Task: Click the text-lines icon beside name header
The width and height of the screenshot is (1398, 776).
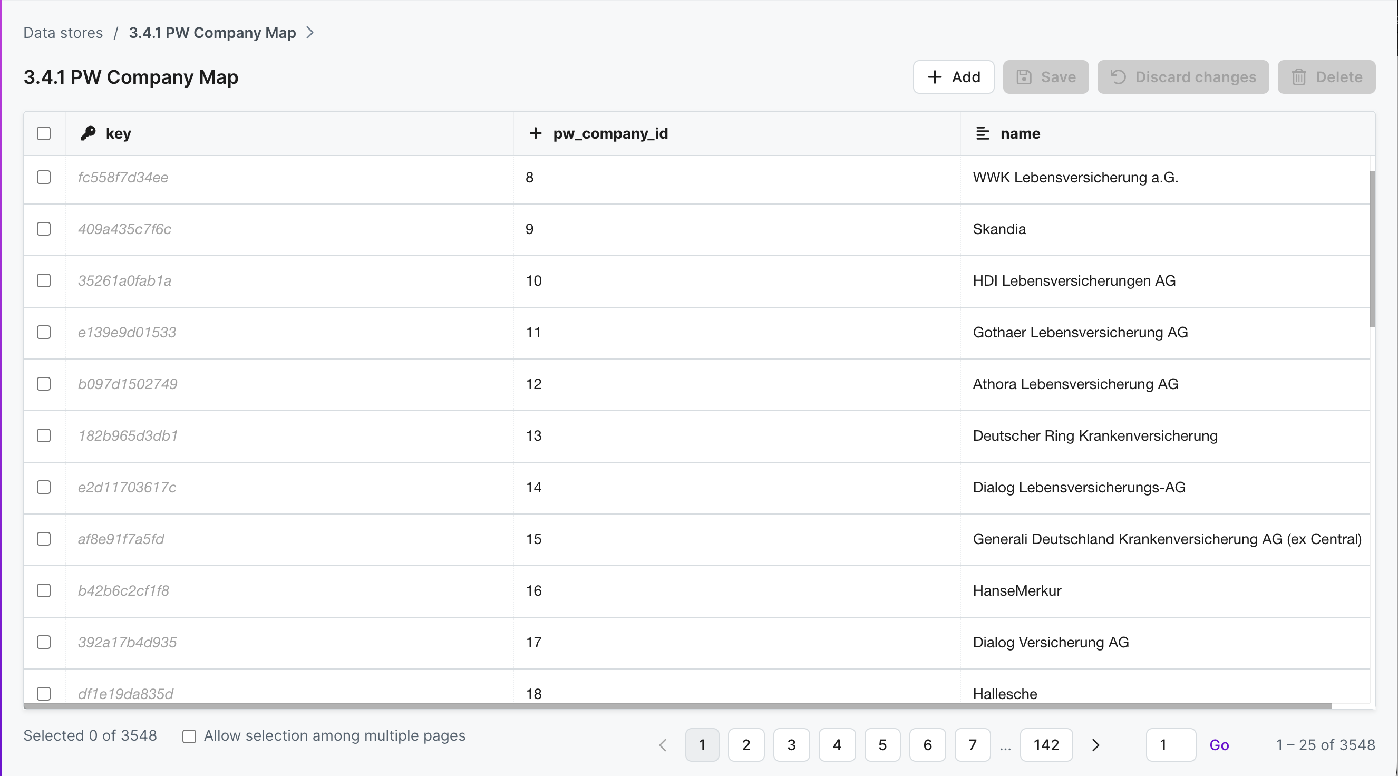Action: point(982,133)
